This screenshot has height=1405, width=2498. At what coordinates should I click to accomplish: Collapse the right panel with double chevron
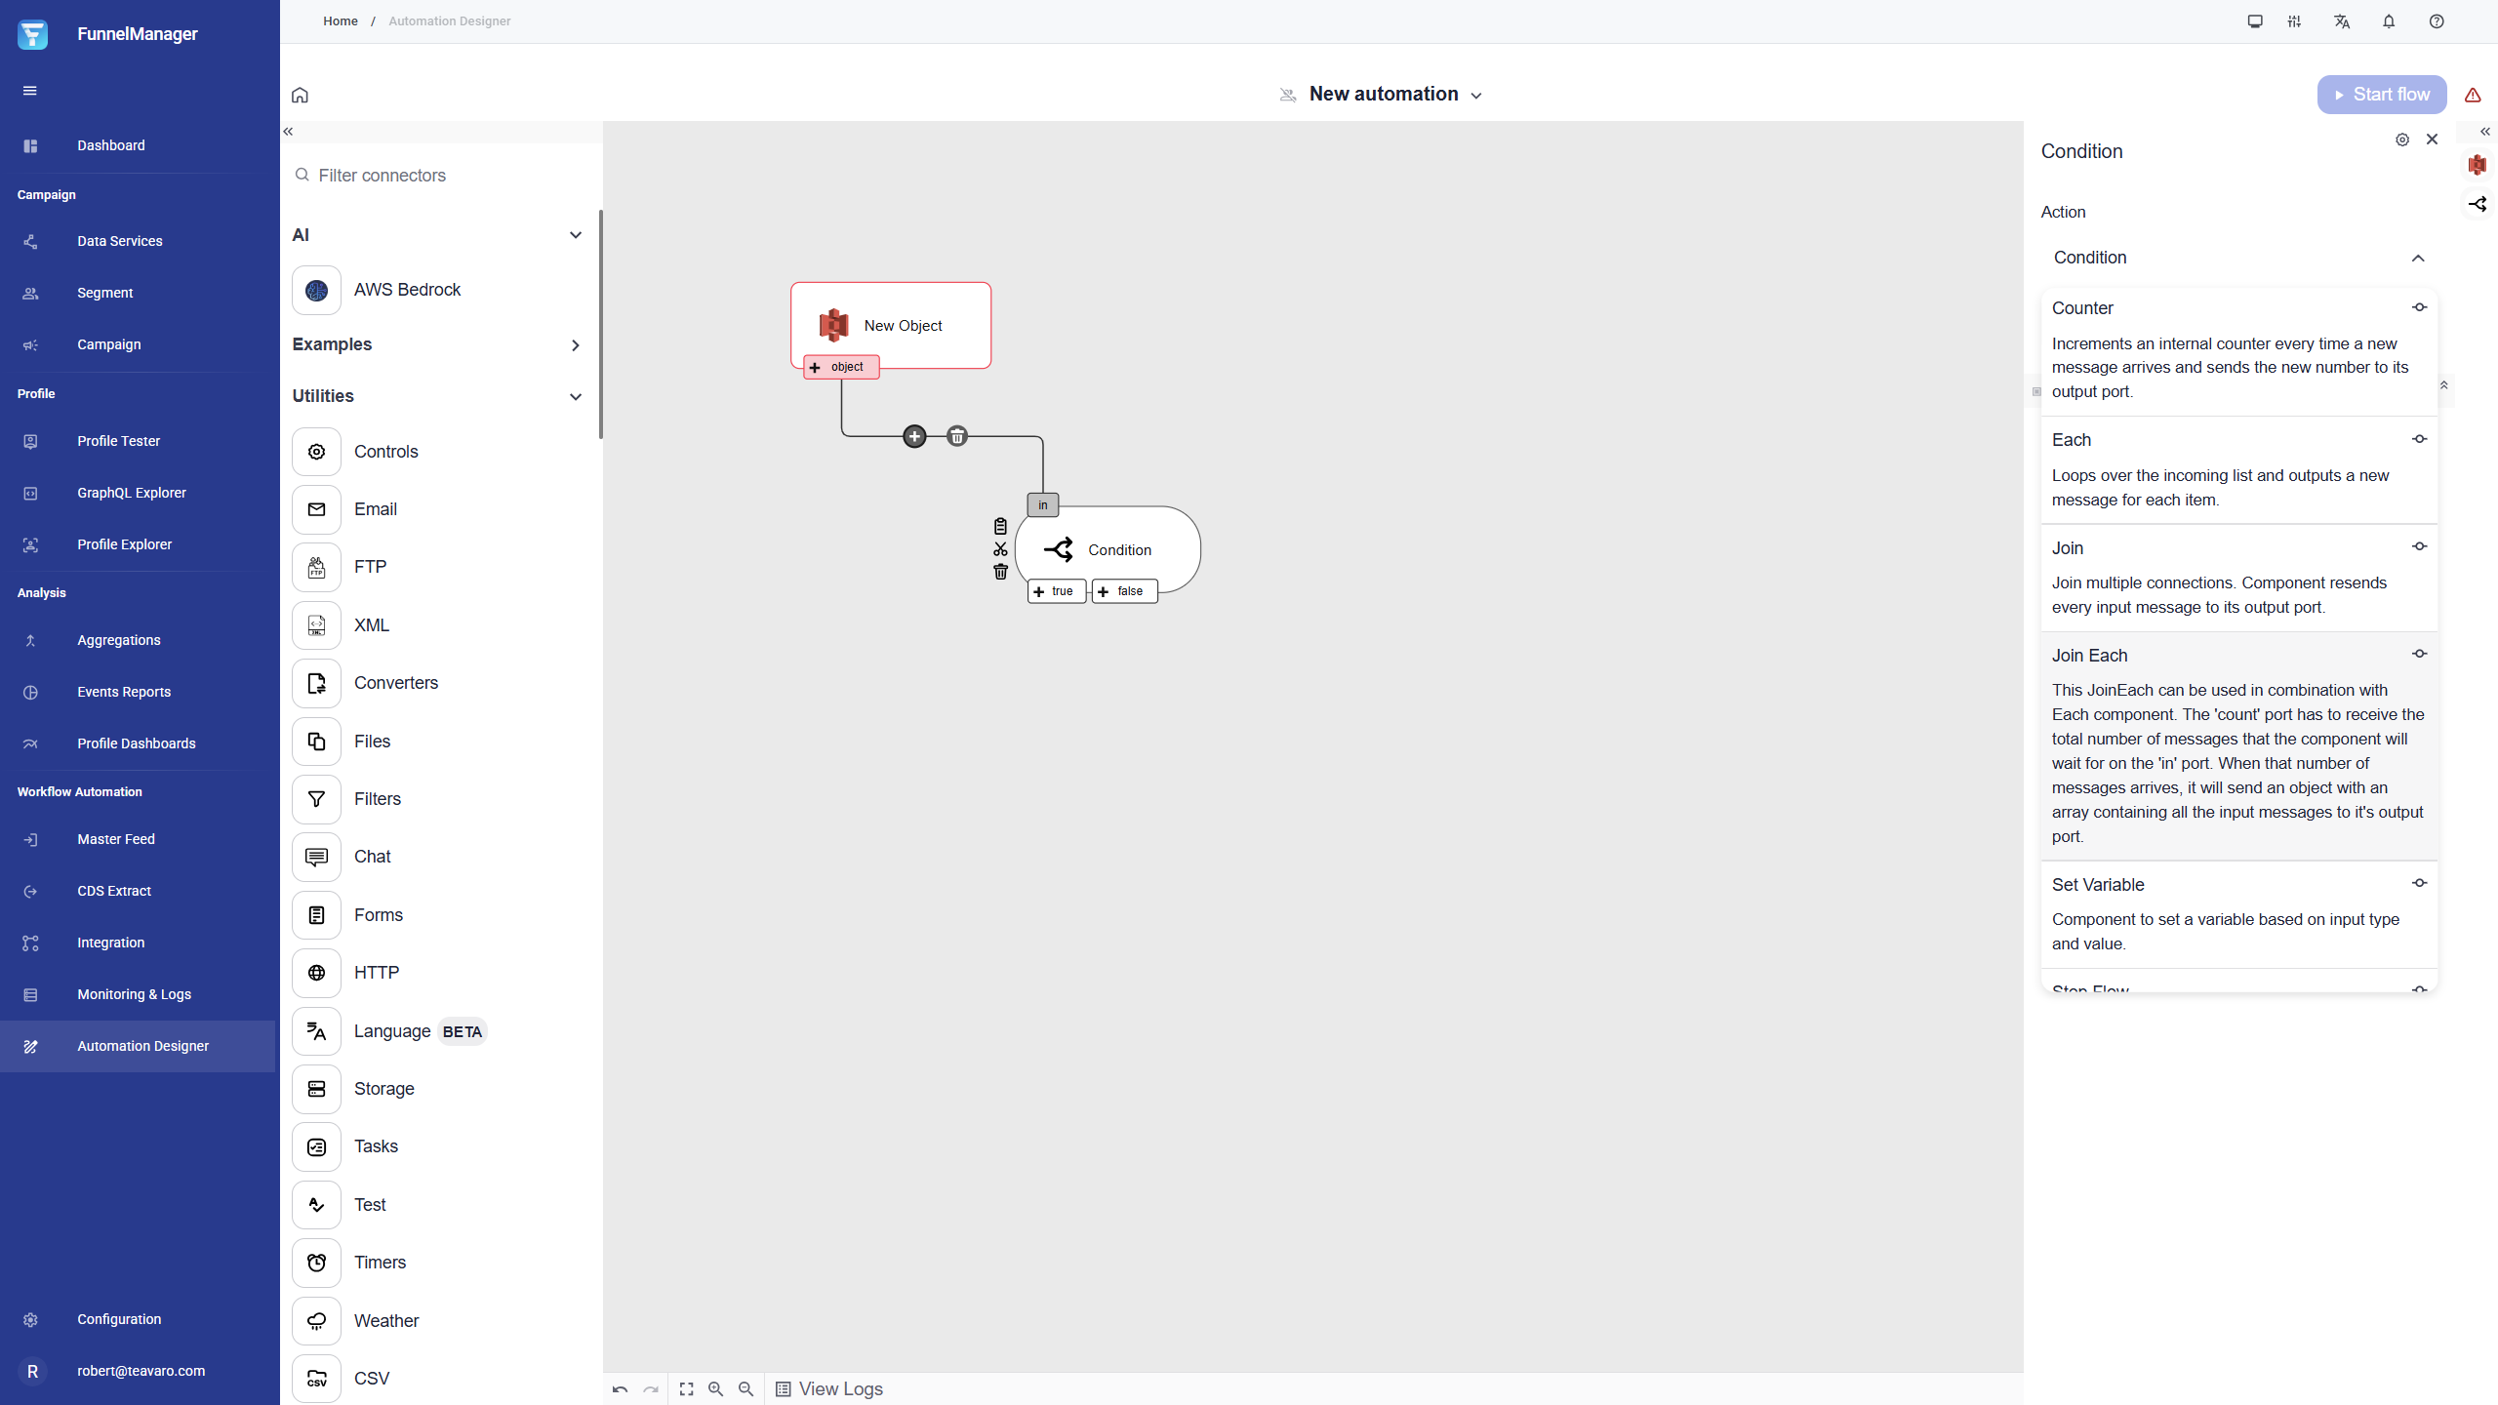(2485, 132)
